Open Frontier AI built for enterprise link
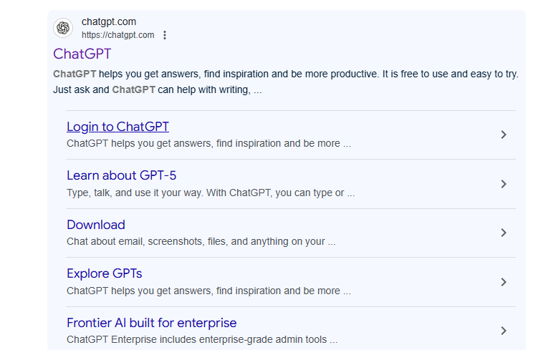The width and height of the screenshot is (538, 350). (x=152, y=323)
